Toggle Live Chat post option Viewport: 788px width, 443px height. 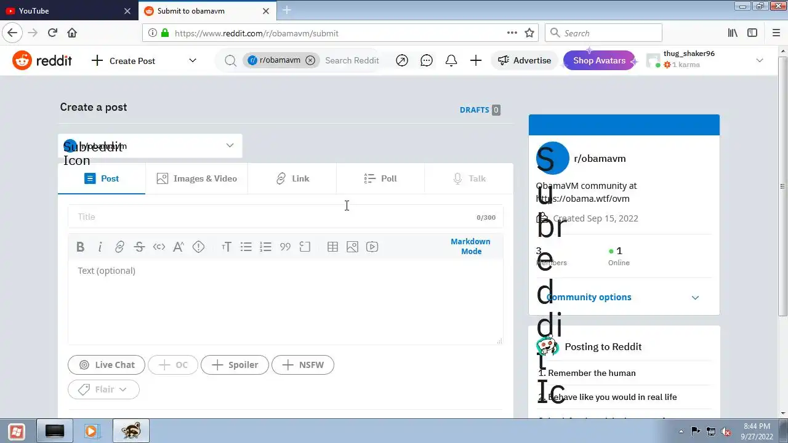click(107, 365)
